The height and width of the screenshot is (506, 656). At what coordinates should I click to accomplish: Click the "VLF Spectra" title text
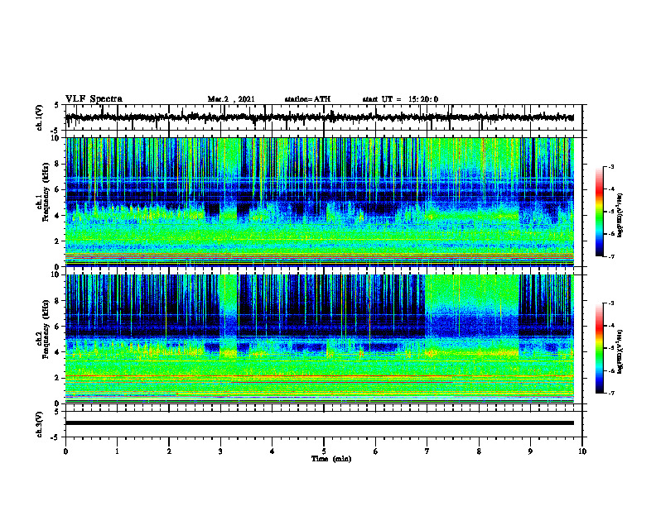(x=94, y=98)
